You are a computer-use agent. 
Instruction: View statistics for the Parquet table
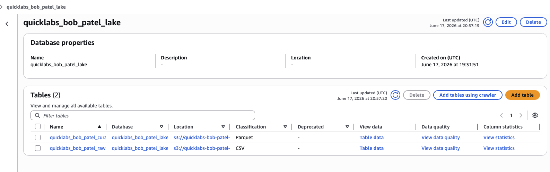499,137
